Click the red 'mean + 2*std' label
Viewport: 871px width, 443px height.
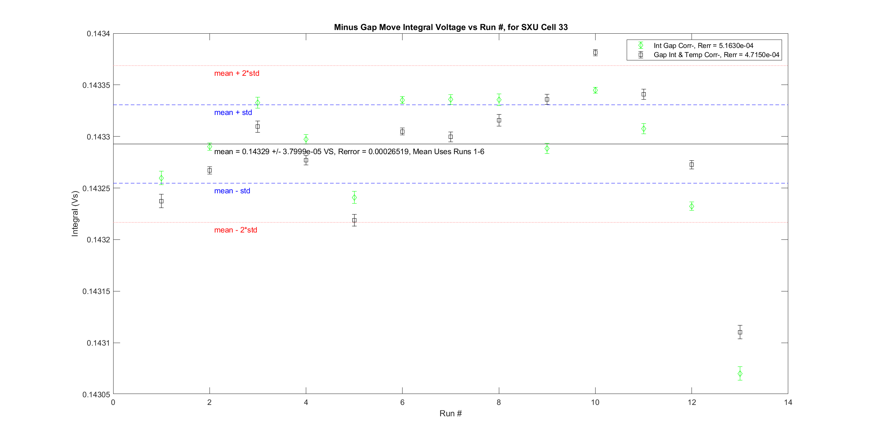tap(237, 73)
